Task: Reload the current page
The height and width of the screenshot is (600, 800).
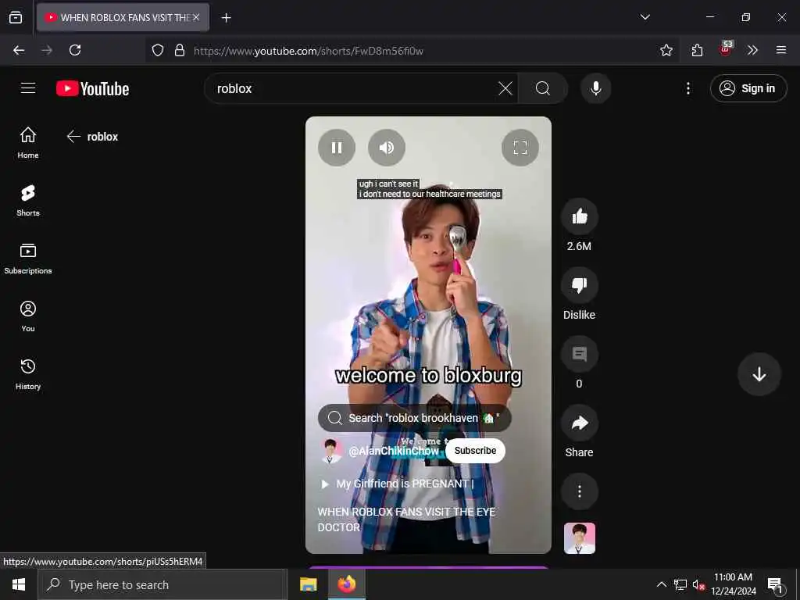Action: [x=75, y=50]
